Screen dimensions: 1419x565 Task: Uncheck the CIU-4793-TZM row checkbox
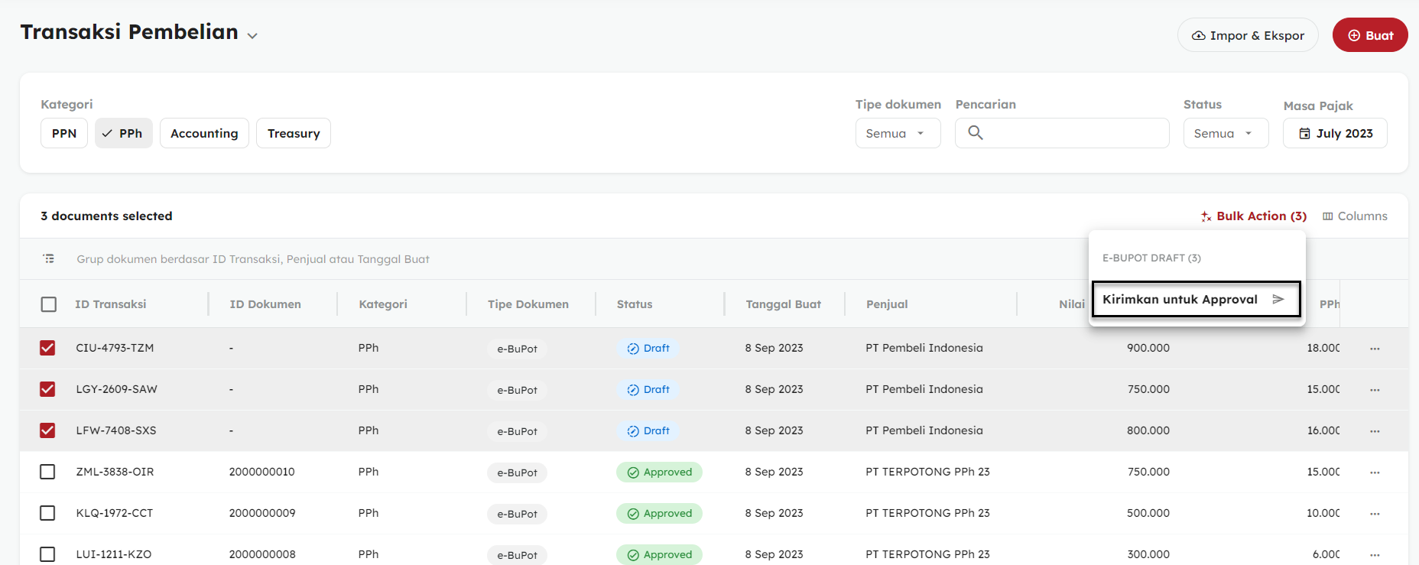[47, 348]
